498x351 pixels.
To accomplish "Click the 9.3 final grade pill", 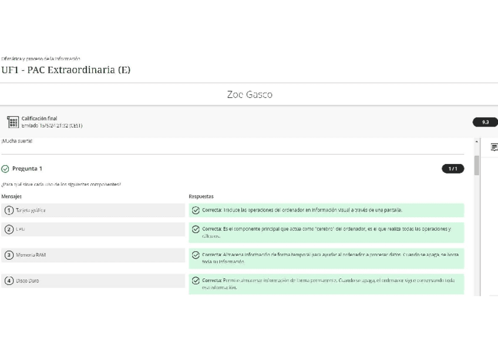I will 485,122.
